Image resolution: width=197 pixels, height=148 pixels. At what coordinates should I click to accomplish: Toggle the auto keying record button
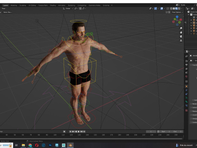[64, 132]
